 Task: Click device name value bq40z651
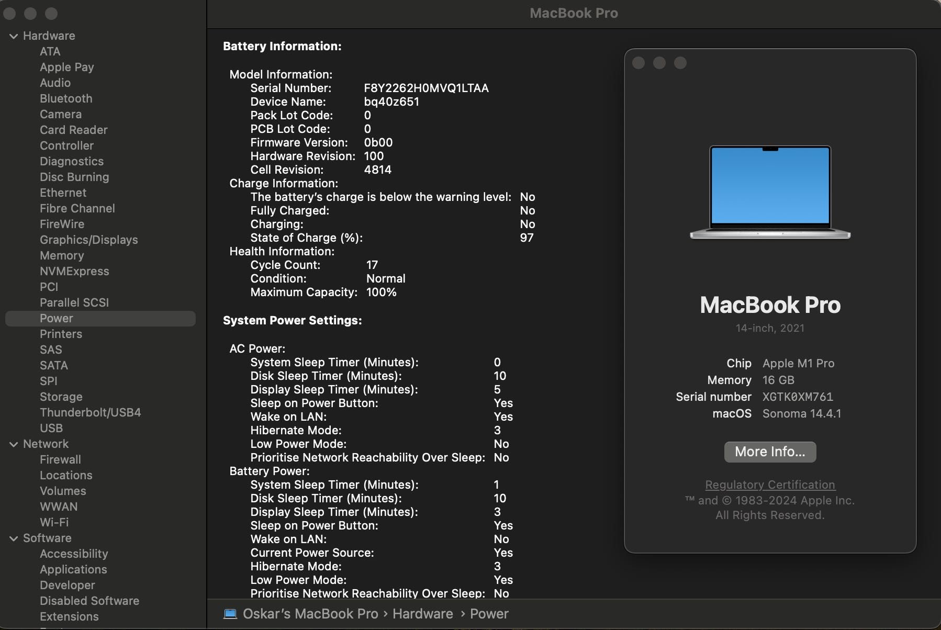click(x=391, y=102)
